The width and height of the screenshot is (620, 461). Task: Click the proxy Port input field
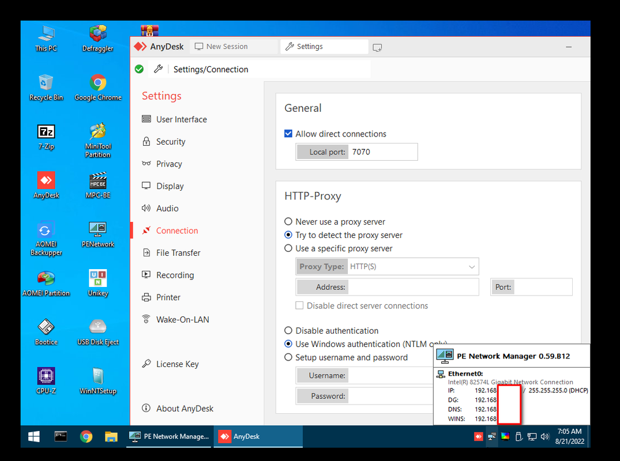point(543,287)
